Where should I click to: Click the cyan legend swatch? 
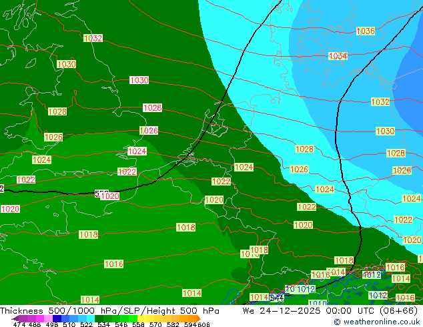tap(91, 318)
